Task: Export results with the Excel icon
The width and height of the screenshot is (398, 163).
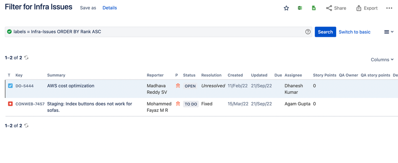Action: click(x=300, y=8)
